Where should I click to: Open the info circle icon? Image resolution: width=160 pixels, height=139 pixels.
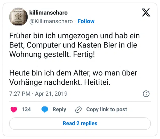coord(146,94)
